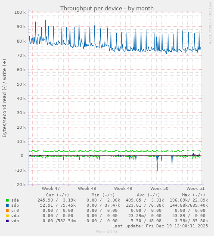Click the 'Week 47' x-axis label

(x=51, y=189)
